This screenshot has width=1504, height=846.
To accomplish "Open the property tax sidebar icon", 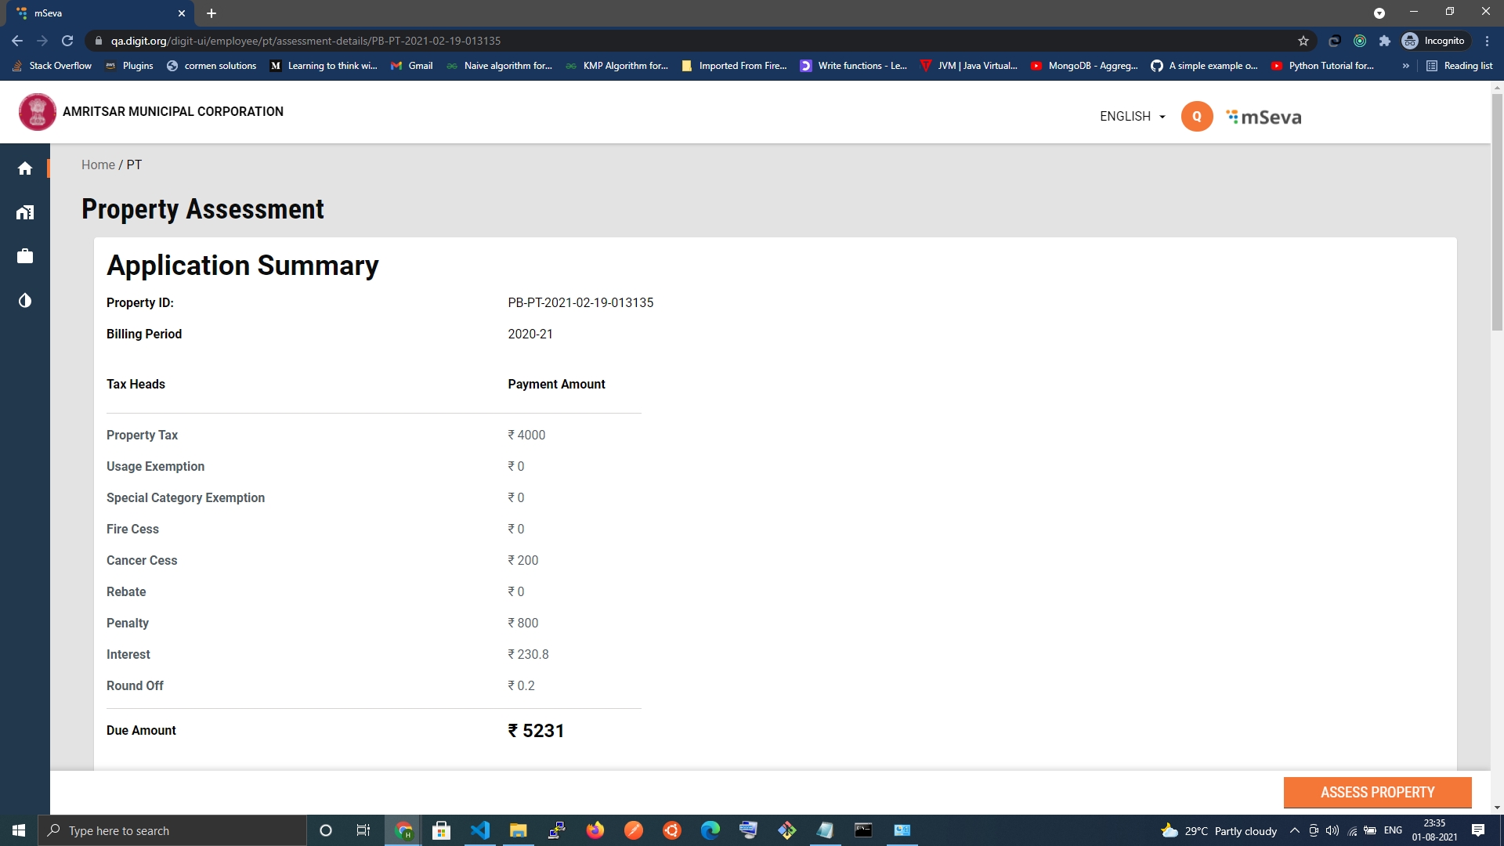I will click(25, 212).
